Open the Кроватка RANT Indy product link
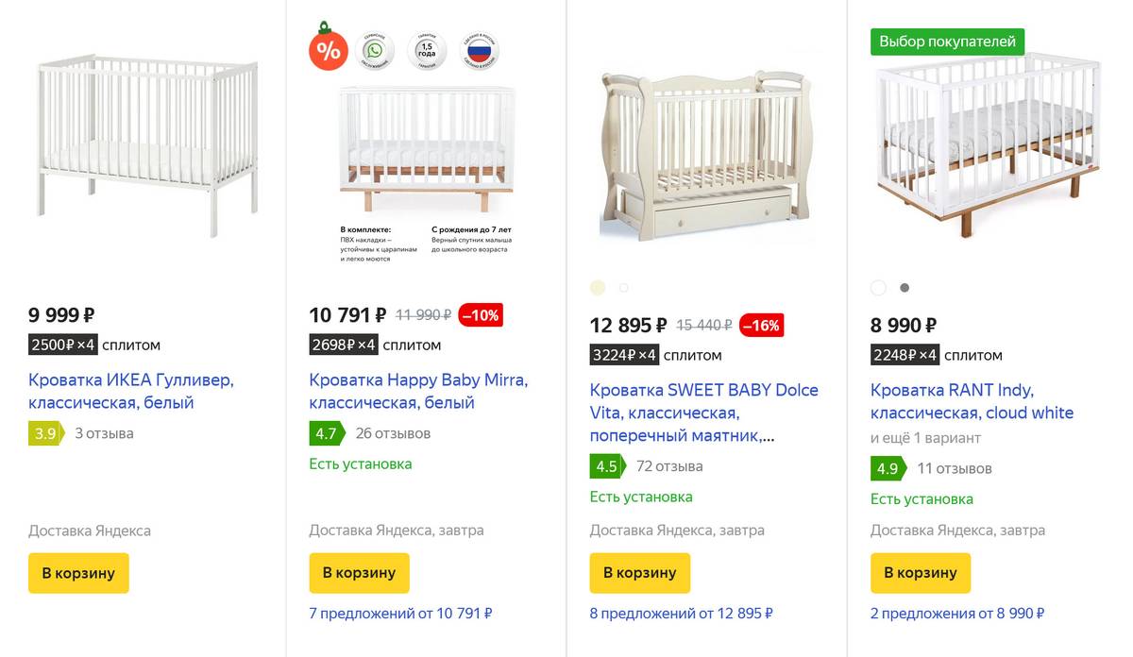 point(972,401)
